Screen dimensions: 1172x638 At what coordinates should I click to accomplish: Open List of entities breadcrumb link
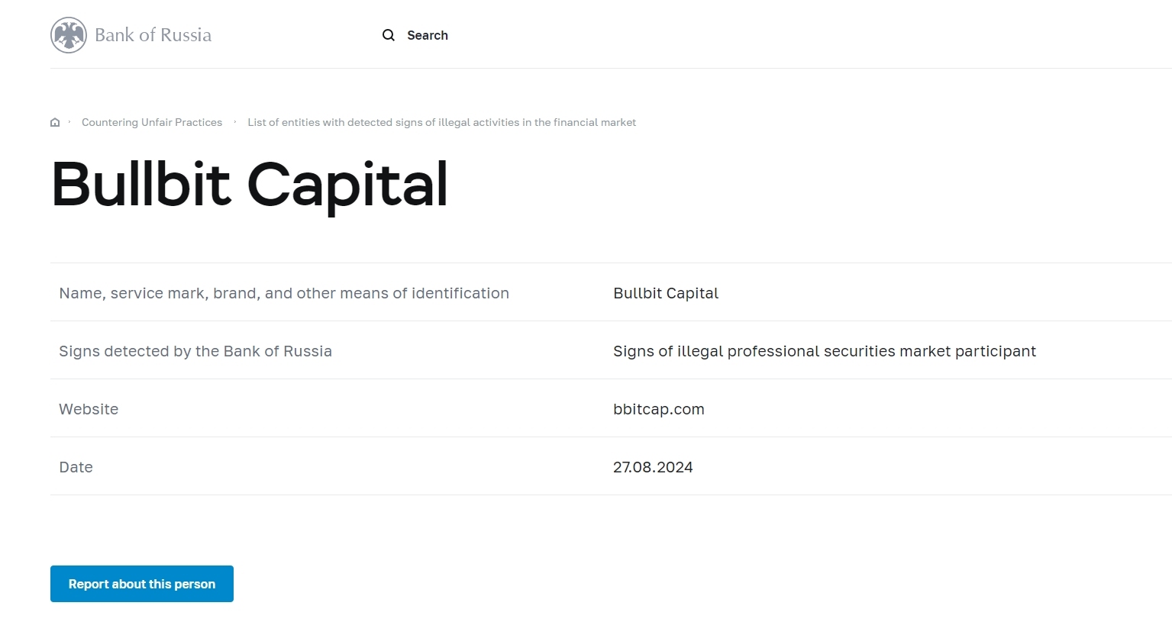pyautogui.click(x=441, y=122)
